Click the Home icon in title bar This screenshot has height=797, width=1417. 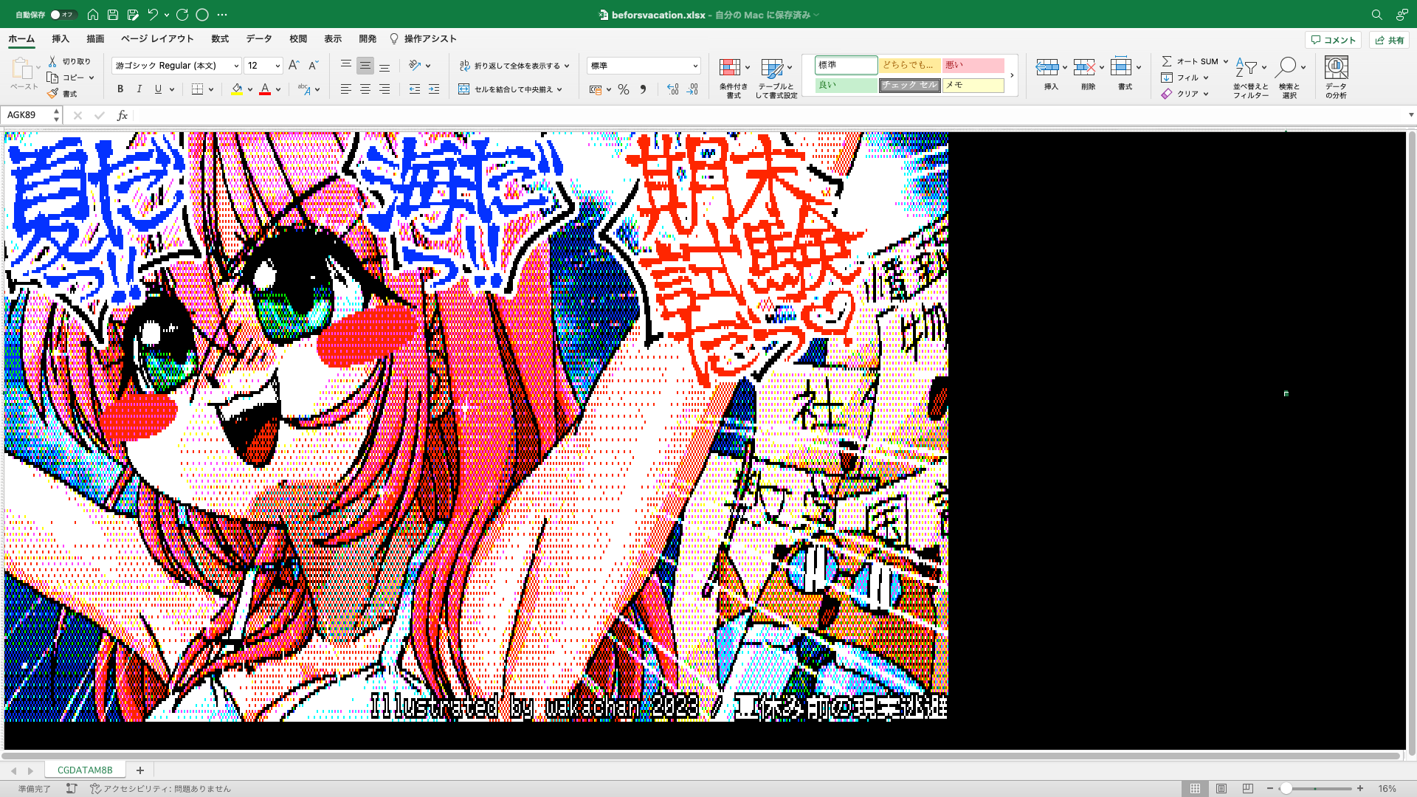click(92, 14)
